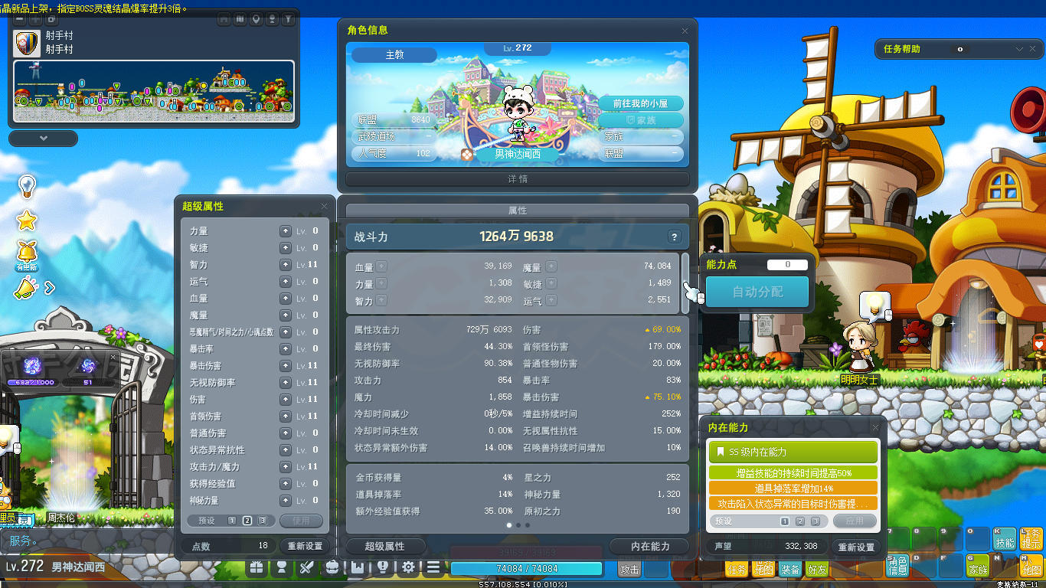Viewport: 1046px width, 588px height.
Task: Open the settings gear in bottom menu bar
Action: (x=408, y=568)
